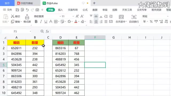Click the Paste clipboard icon
Screen dimensions: 171x96
point(6,17)
